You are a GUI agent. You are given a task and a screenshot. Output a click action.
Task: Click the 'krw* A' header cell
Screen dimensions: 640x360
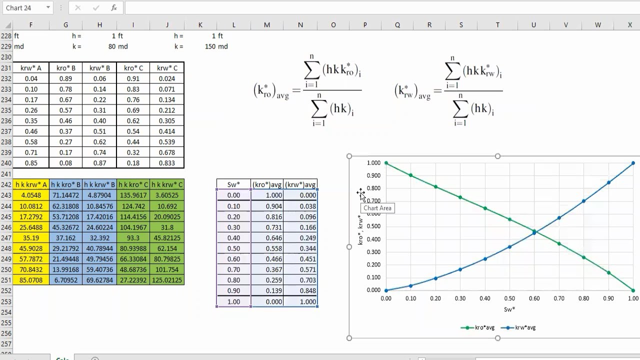[31, 68]
